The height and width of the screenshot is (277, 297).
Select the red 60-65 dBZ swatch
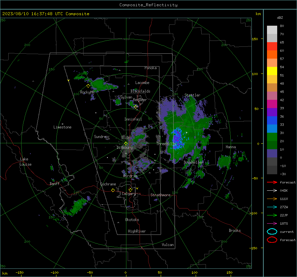click(272, 46)
